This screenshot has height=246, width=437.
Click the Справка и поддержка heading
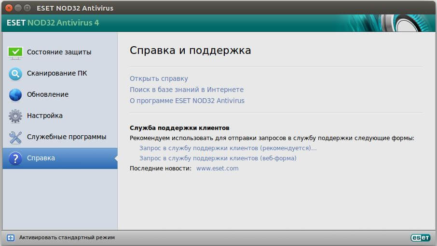coord(191,51)
